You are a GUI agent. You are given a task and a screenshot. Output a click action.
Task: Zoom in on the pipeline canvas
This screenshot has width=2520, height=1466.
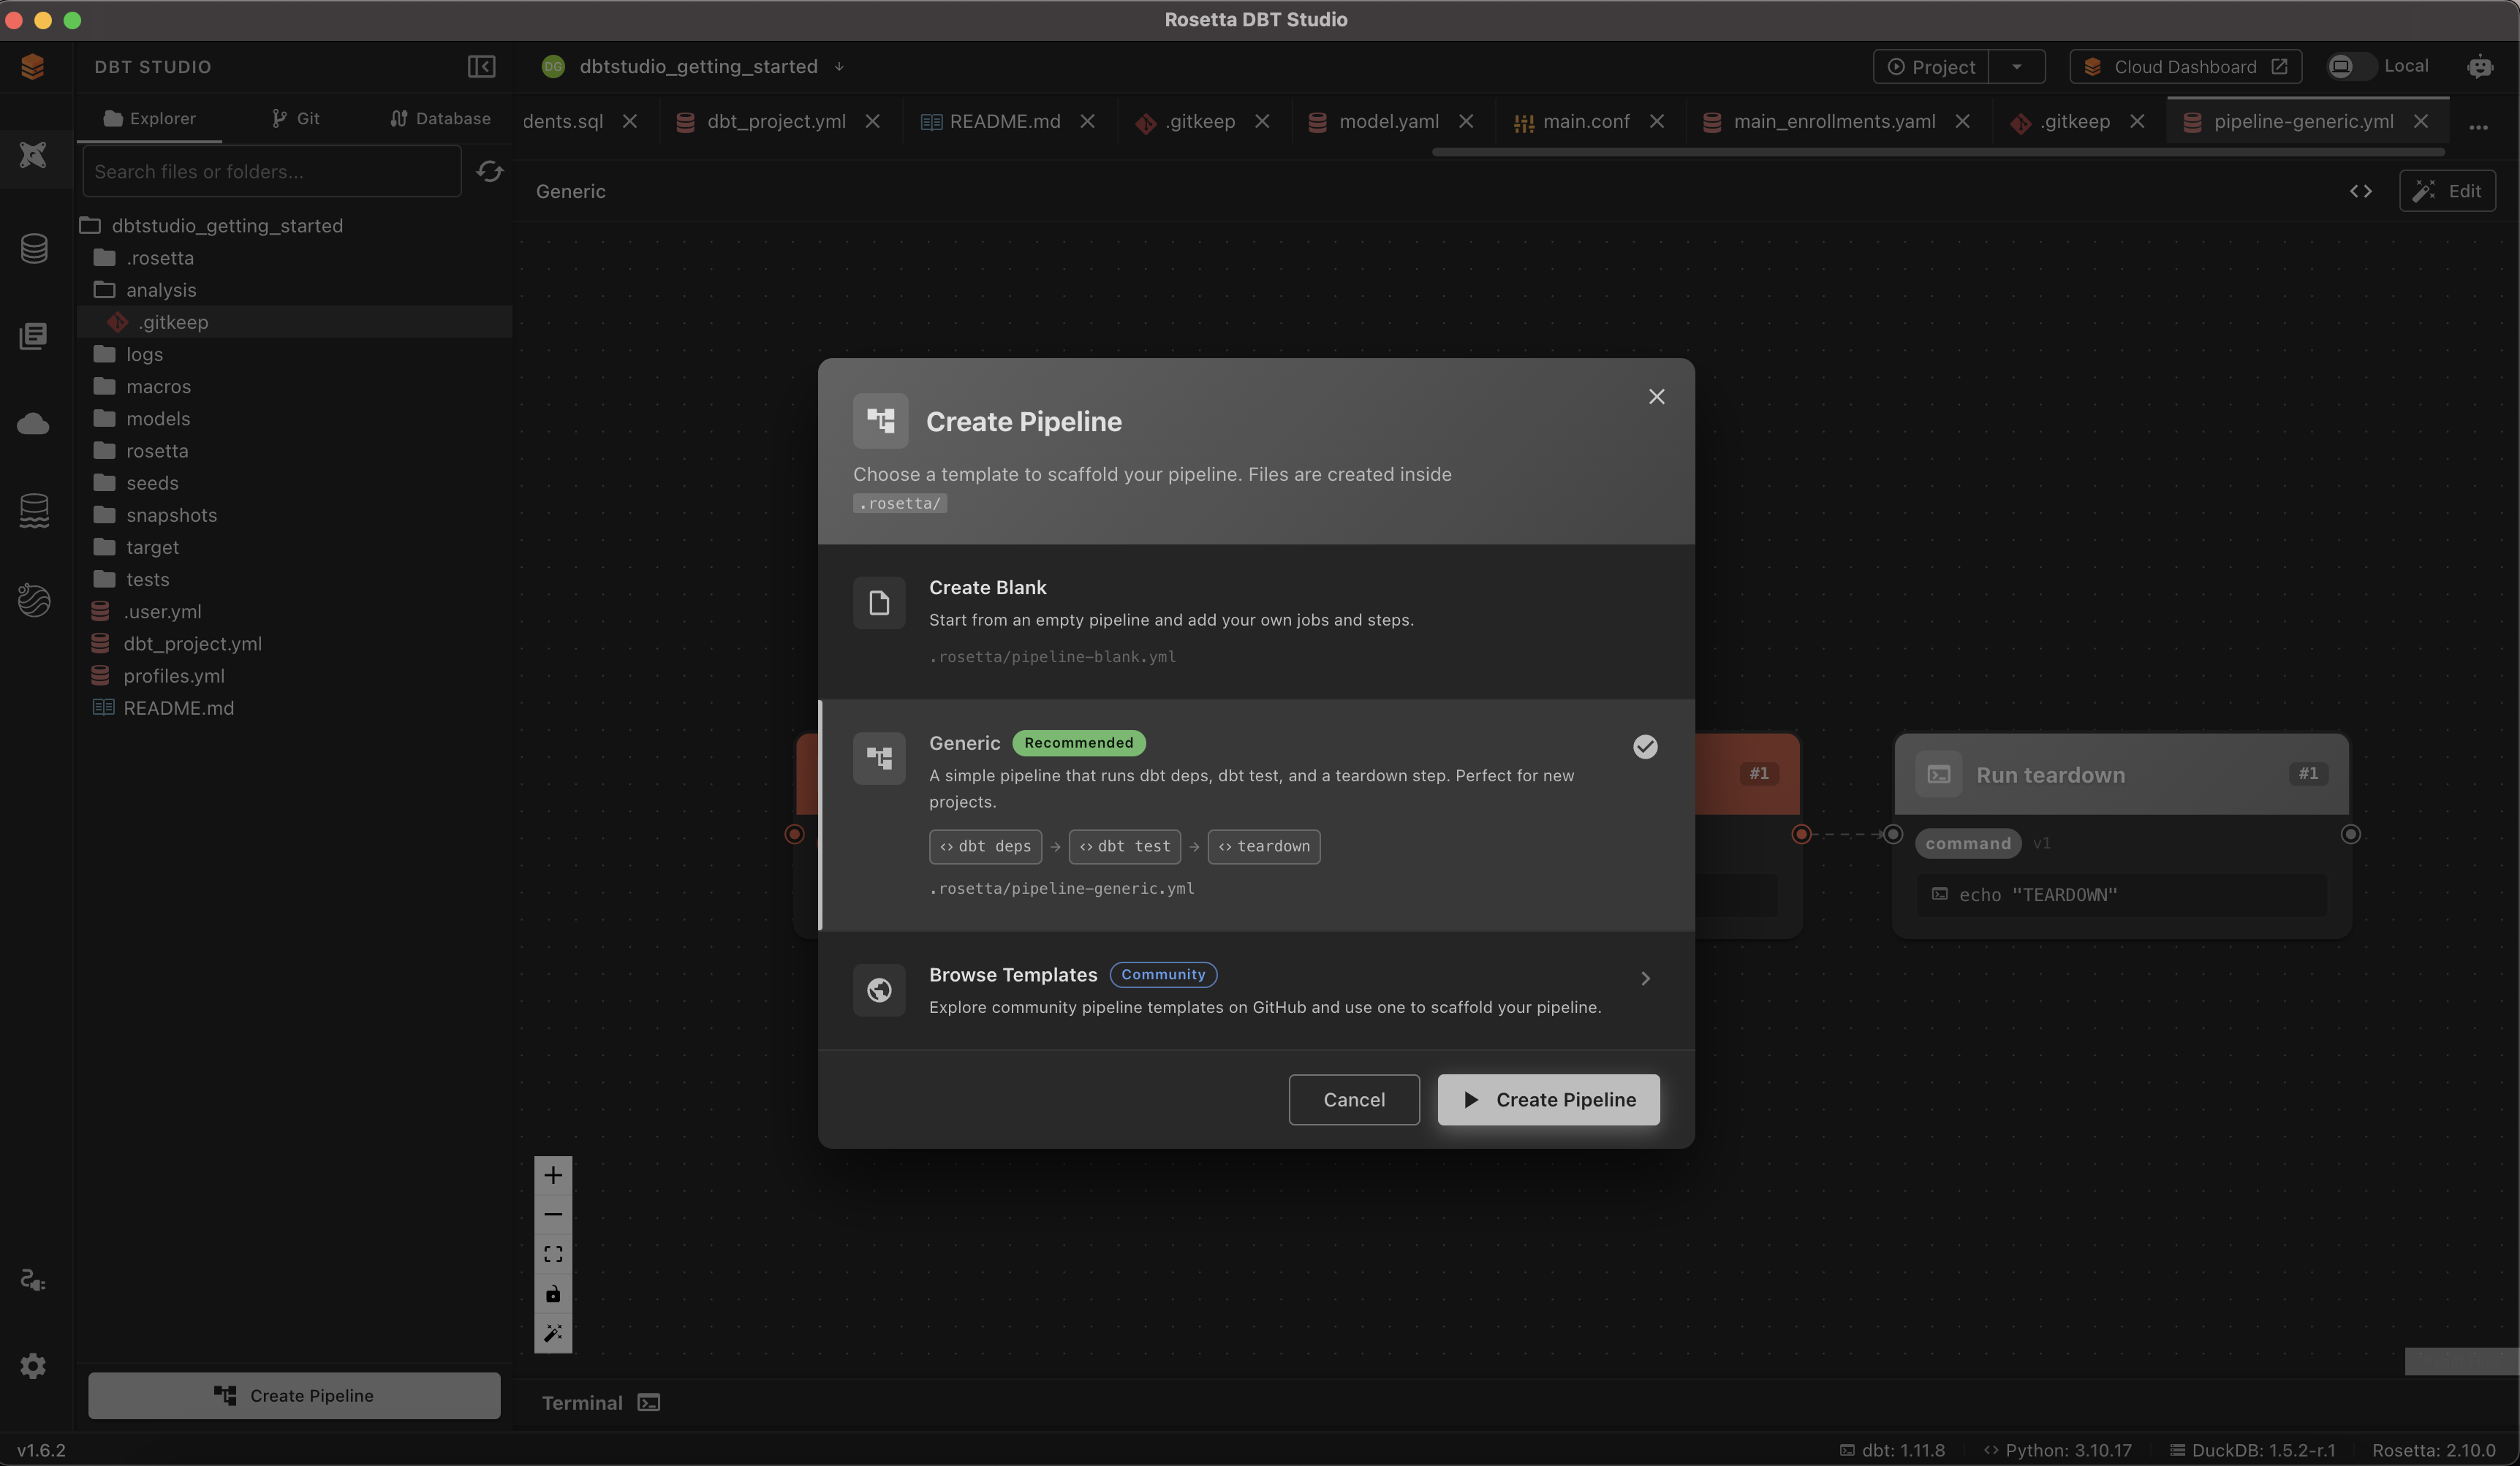[553, 1175]
